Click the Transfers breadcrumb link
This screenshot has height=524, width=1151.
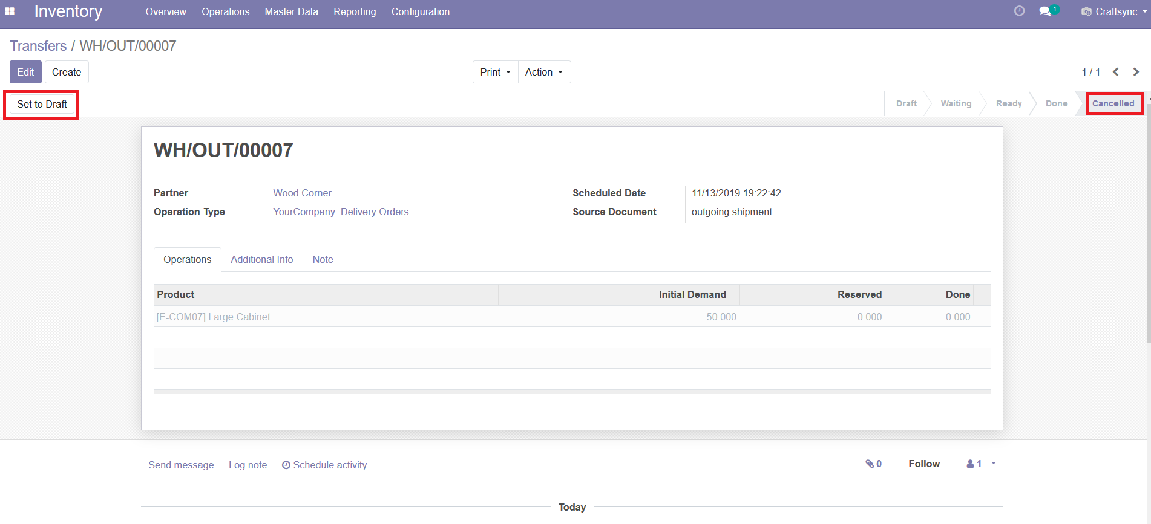[38, 46]
